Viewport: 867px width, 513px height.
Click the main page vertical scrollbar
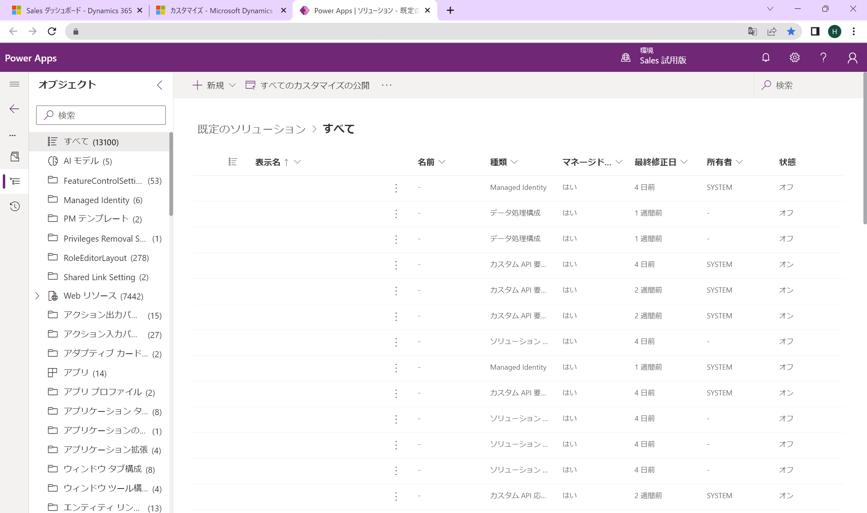click(x=865, y=149)
